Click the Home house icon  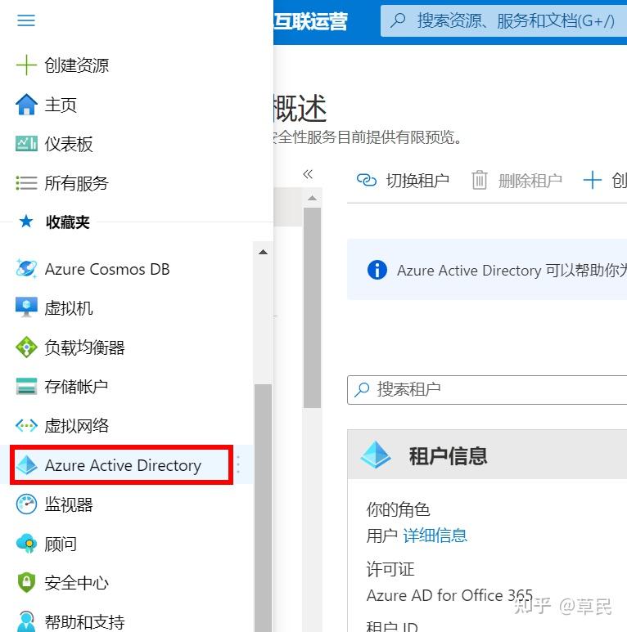click(x=26, y=105)
